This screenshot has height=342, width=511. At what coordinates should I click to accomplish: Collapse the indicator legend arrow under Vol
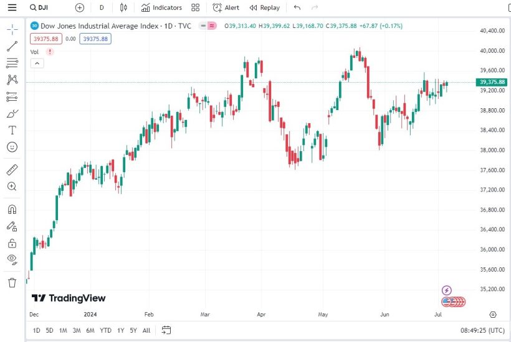pyautogui.click(x=36, y=63)
